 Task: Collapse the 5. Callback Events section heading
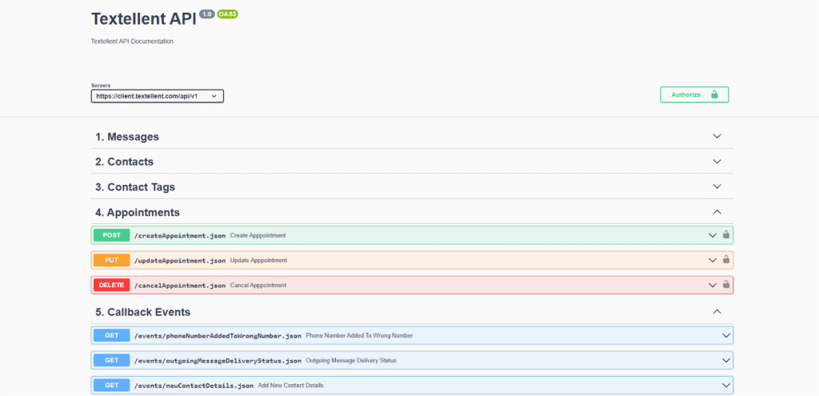pos(412,312)
